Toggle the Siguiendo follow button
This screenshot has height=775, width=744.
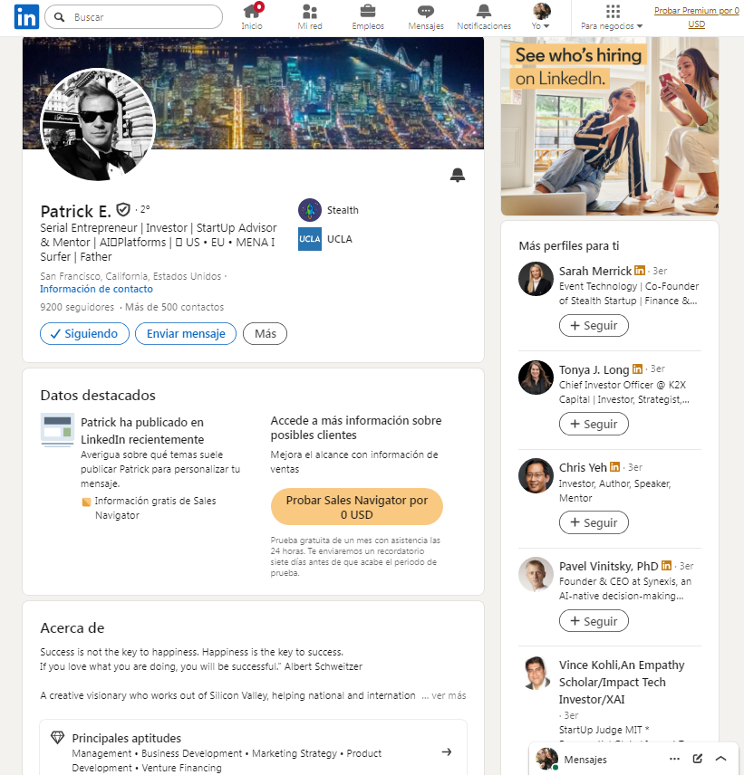pos(84,333)
